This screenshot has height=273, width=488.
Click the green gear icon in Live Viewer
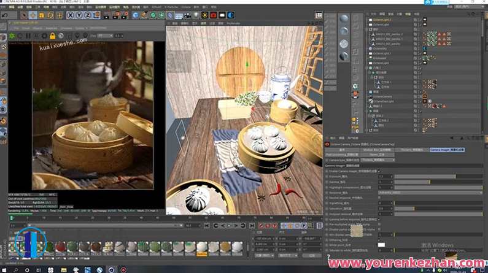[x=12, y=36]
